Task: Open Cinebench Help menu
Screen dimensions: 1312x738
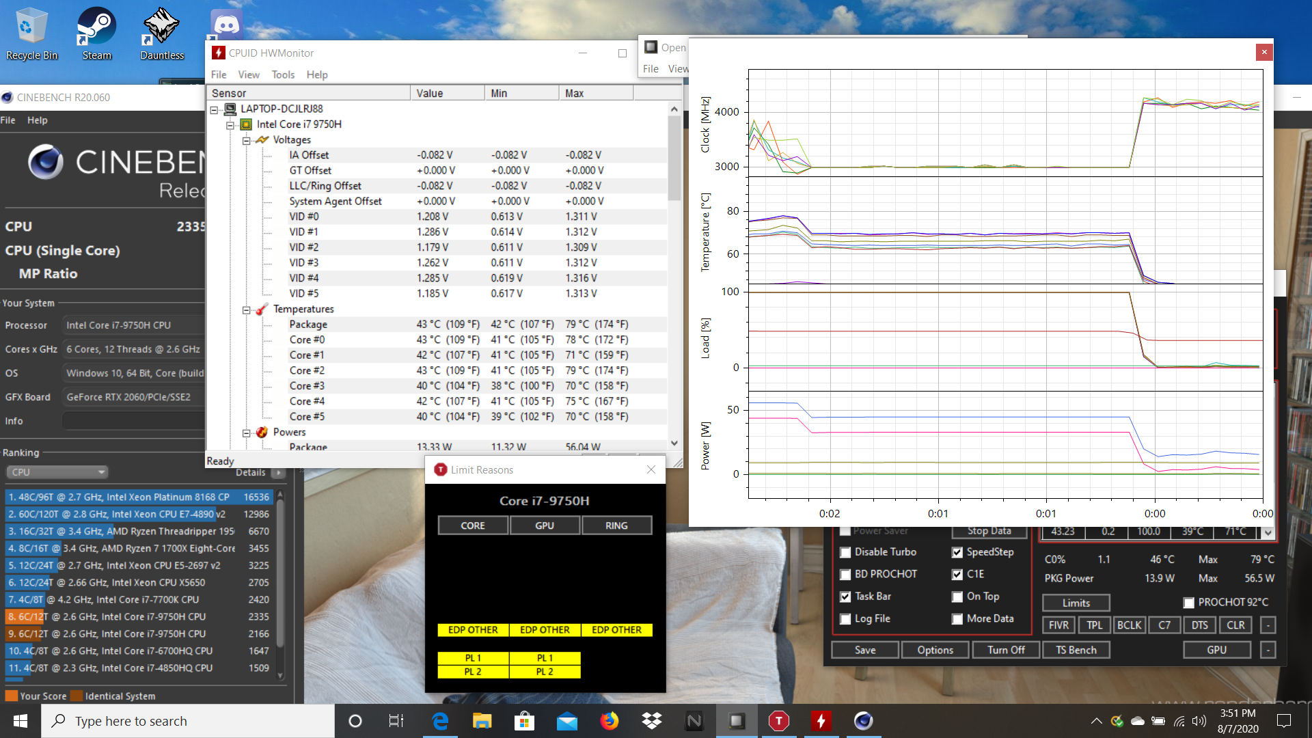Action: (x=38, y=120)
